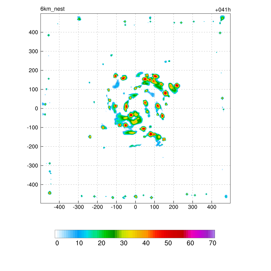Pick the colorbar value label 70
Viewport: 271px width, 271px height.
pos(213,243)
